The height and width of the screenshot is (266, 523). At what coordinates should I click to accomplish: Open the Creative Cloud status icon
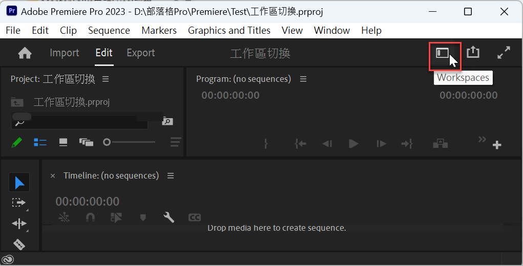tap(7, 259)
